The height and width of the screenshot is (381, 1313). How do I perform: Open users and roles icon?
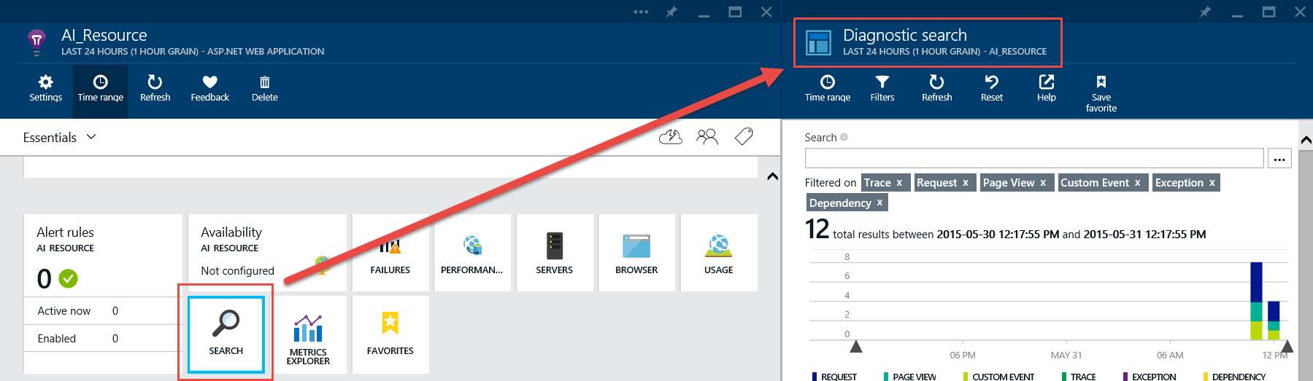click(706, 136)
